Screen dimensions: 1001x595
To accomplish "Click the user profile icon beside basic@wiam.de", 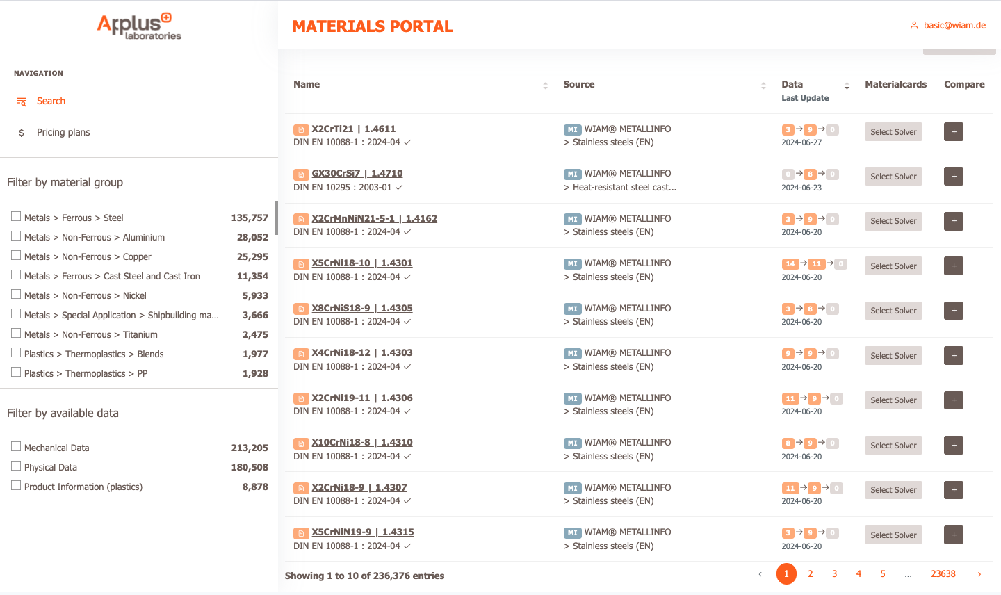I will (x=914, y=26).
